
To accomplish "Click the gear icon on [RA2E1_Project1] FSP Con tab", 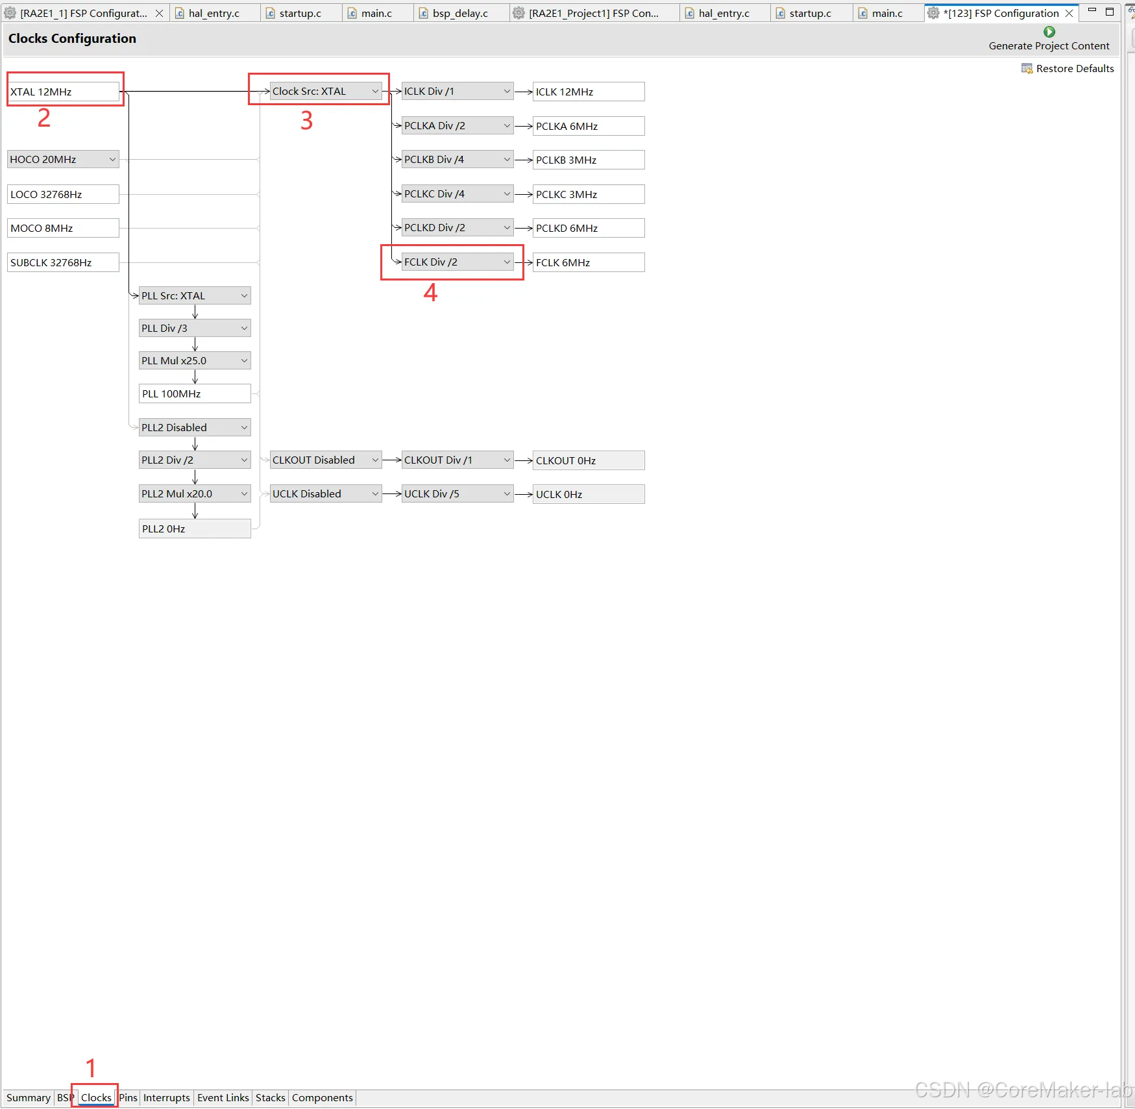I will [x=518, y=12].
